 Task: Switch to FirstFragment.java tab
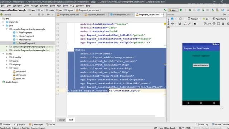point(122,15)
